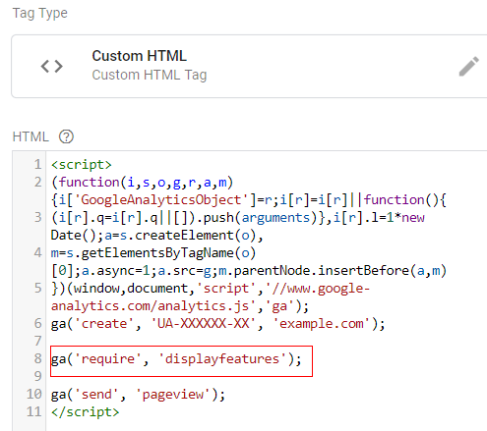Click the 'parentNode.insertBefore(a,m)' code text
487x431 pixels.
[x=340, y=271]
